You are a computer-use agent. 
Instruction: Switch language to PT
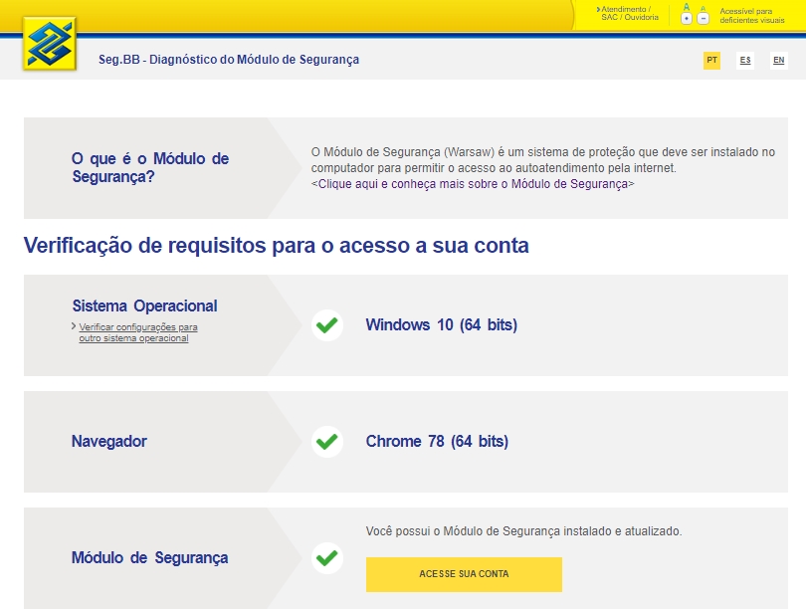[x=711, y=60]
